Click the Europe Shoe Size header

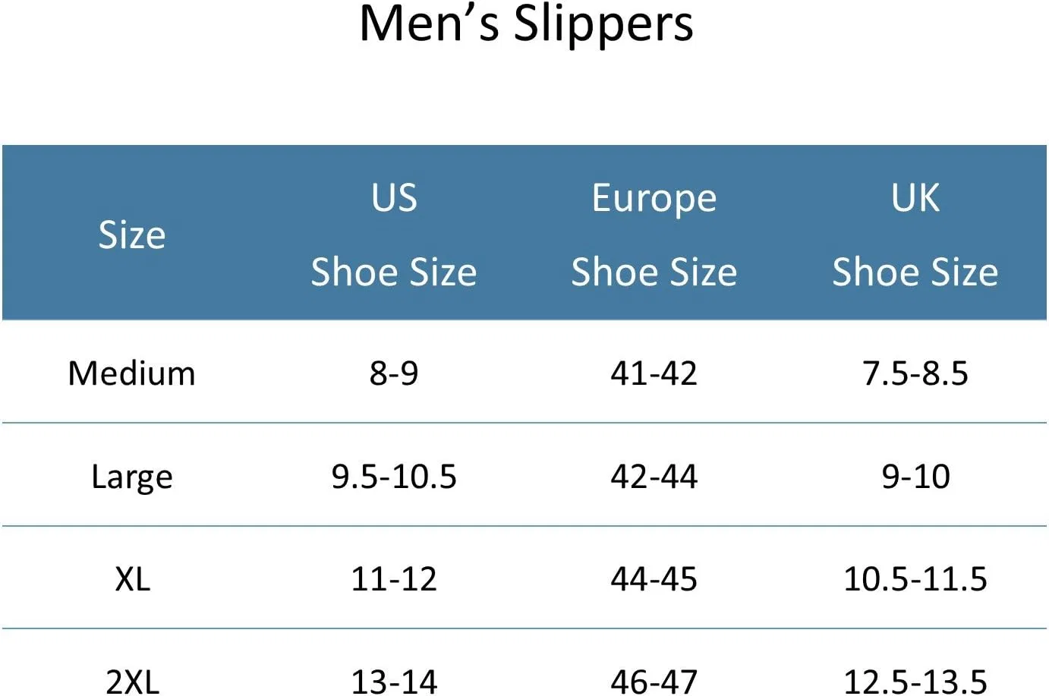[x=654, y=235]
